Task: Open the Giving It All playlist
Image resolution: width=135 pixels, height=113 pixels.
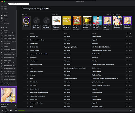Action: [7, 44]
